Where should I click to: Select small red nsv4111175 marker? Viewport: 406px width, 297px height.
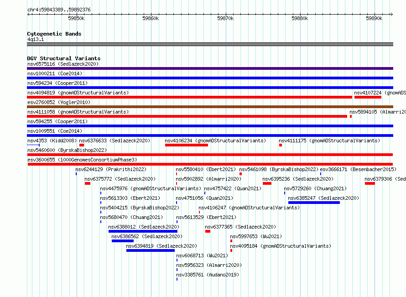click(x=281, y=145)
